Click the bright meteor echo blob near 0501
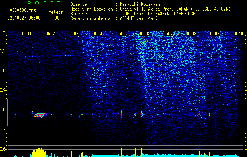The width and height of the screenshot is (247, 157). [x=40, y=115]
